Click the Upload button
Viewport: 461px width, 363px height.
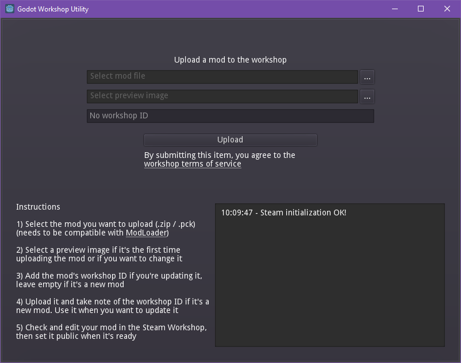(230, 140)
